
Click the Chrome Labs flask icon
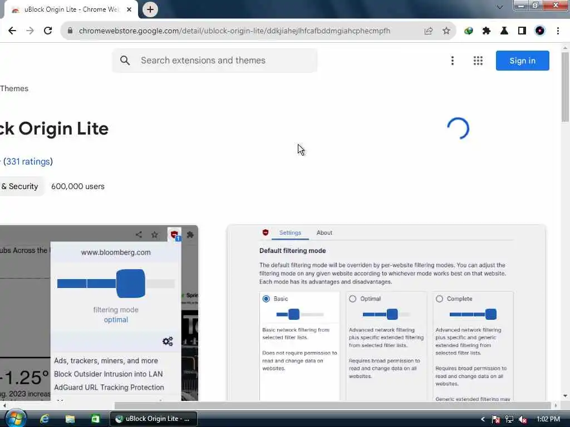coord(504,31)
